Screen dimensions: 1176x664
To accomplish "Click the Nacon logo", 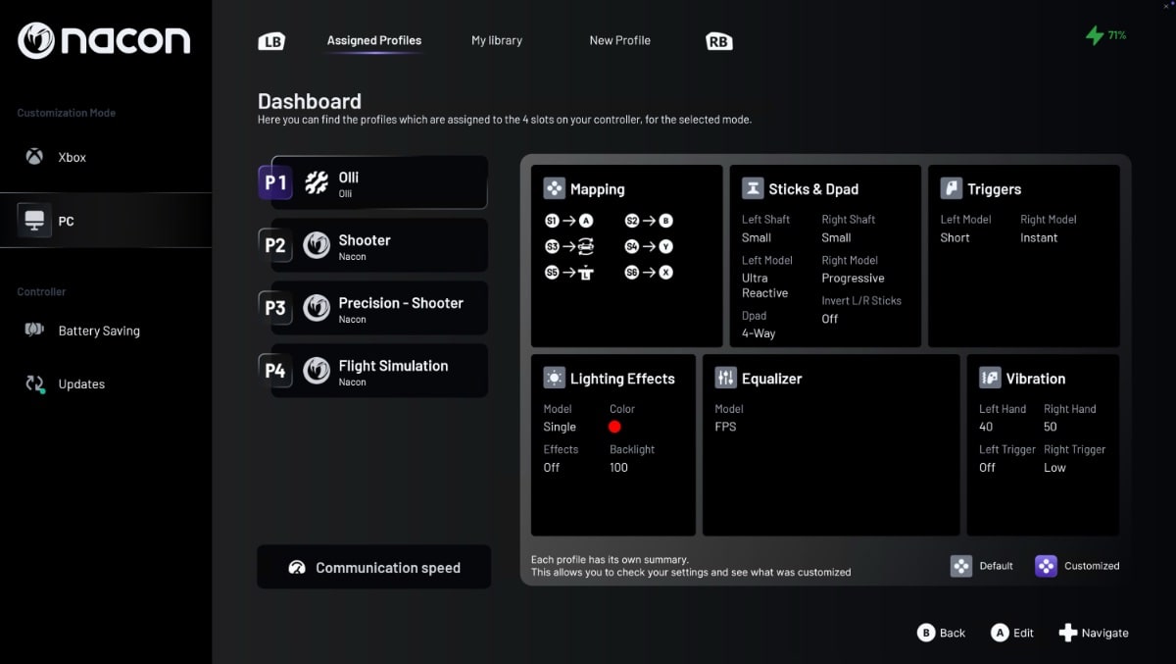I will (104, 40).
